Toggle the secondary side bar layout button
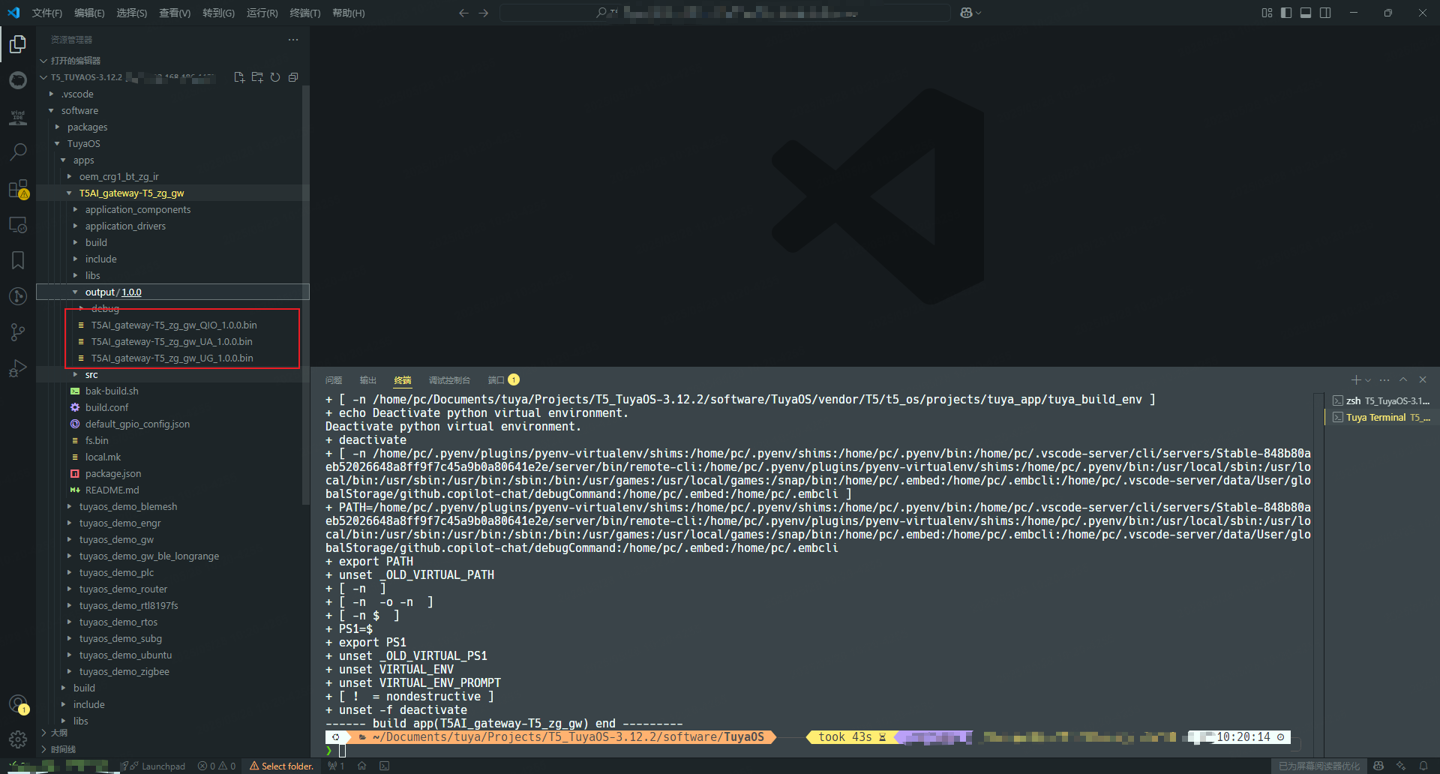 click(1325, 13)
